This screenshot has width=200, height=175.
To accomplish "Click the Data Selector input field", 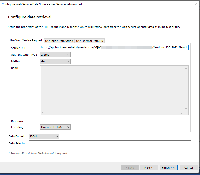I will click(110, 143).
